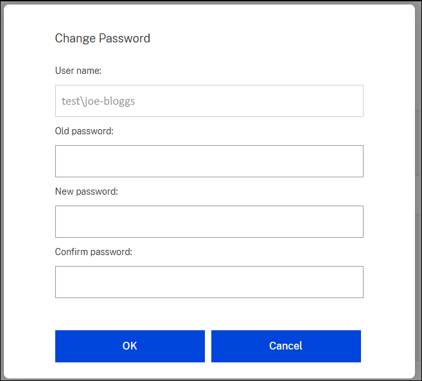Viewport: 422px width, 381px height.
Task: Confirm the password change with OK
Action: 130,346
